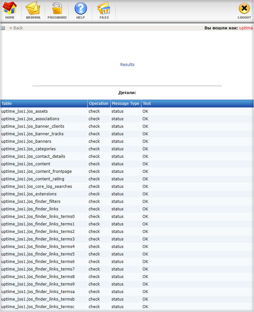Select uptime_jos1.jos_associations table name
254x312 pixels.
[x=30, y=119]
